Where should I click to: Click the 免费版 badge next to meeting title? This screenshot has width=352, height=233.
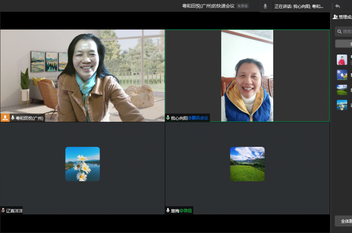coord(242,6)
